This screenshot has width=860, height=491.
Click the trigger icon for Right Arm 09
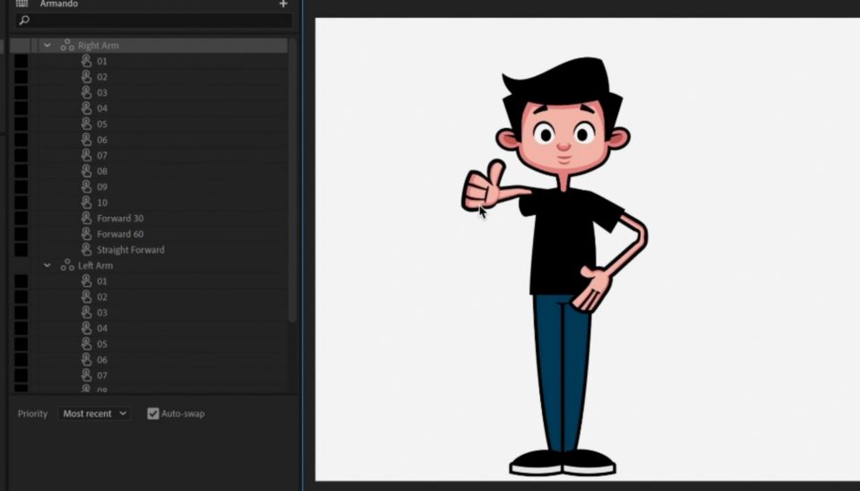click(87, 186)
